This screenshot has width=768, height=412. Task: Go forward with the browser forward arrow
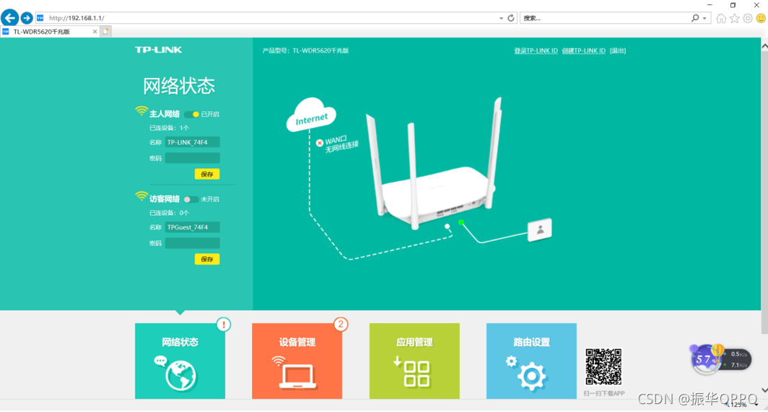click(x=27, y=18)
